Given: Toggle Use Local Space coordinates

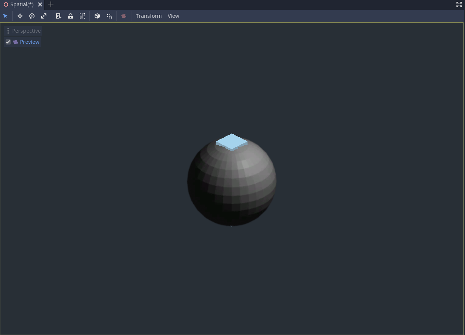Looking at the screenshot, I should point(97,16).
